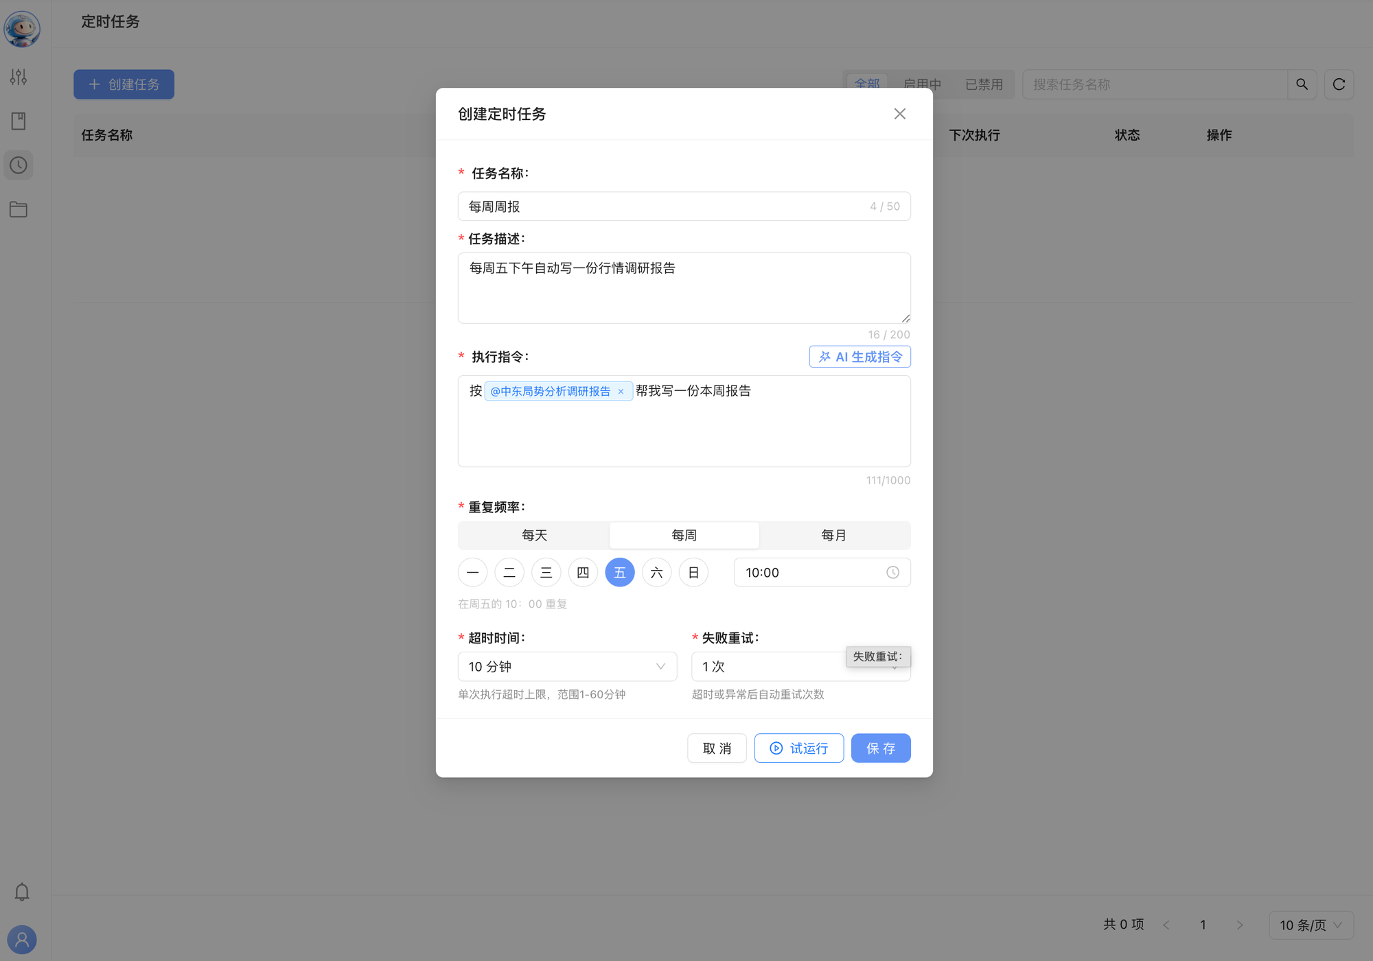Open the 超时时间 10 分钟 dropdown
The width and height of the screenshot is (1373, 961).
pyautogui.click(x=567, y=666)
